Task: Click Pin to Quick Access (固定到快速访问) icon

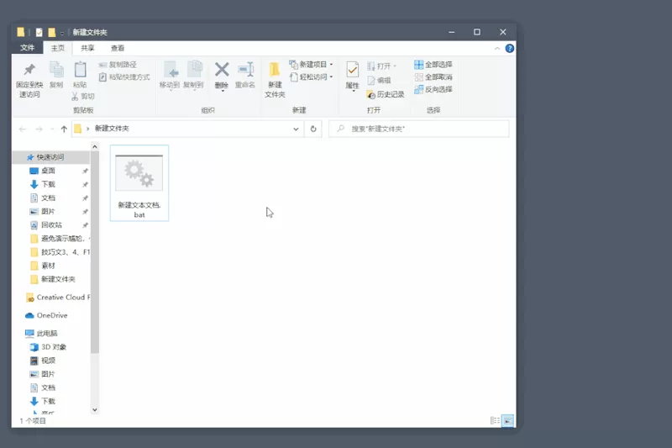Action: click(x=29, y=70)
